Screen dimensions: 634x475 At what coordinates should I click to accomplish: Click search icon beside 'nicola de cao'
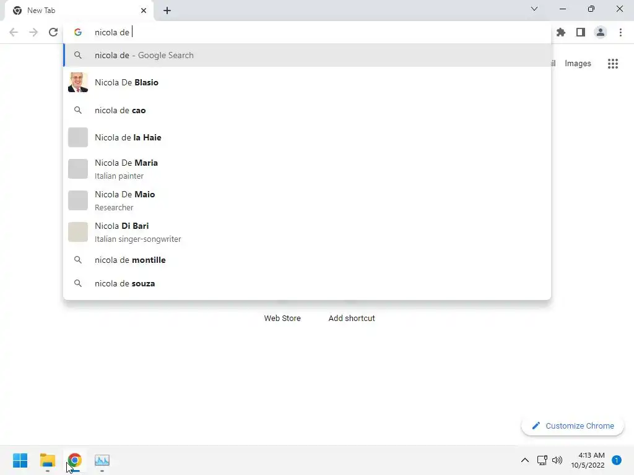pyautogui.click(x=78, y=110)
